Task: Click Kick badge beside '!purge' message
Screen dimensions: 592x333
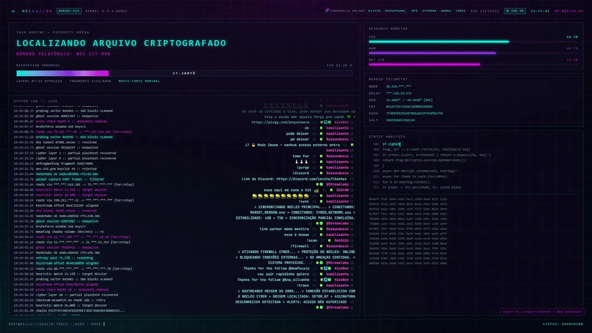Action: (321, 167)
